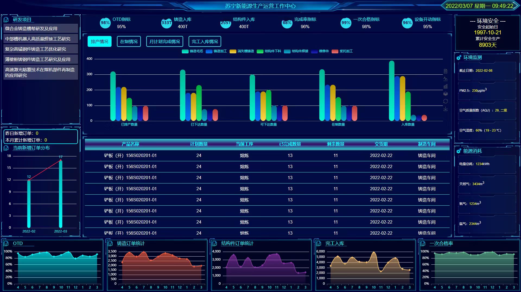Screen dimensions: 521x292
Task: Switch to the 在制情况 tab
Action: pos(129,41)
